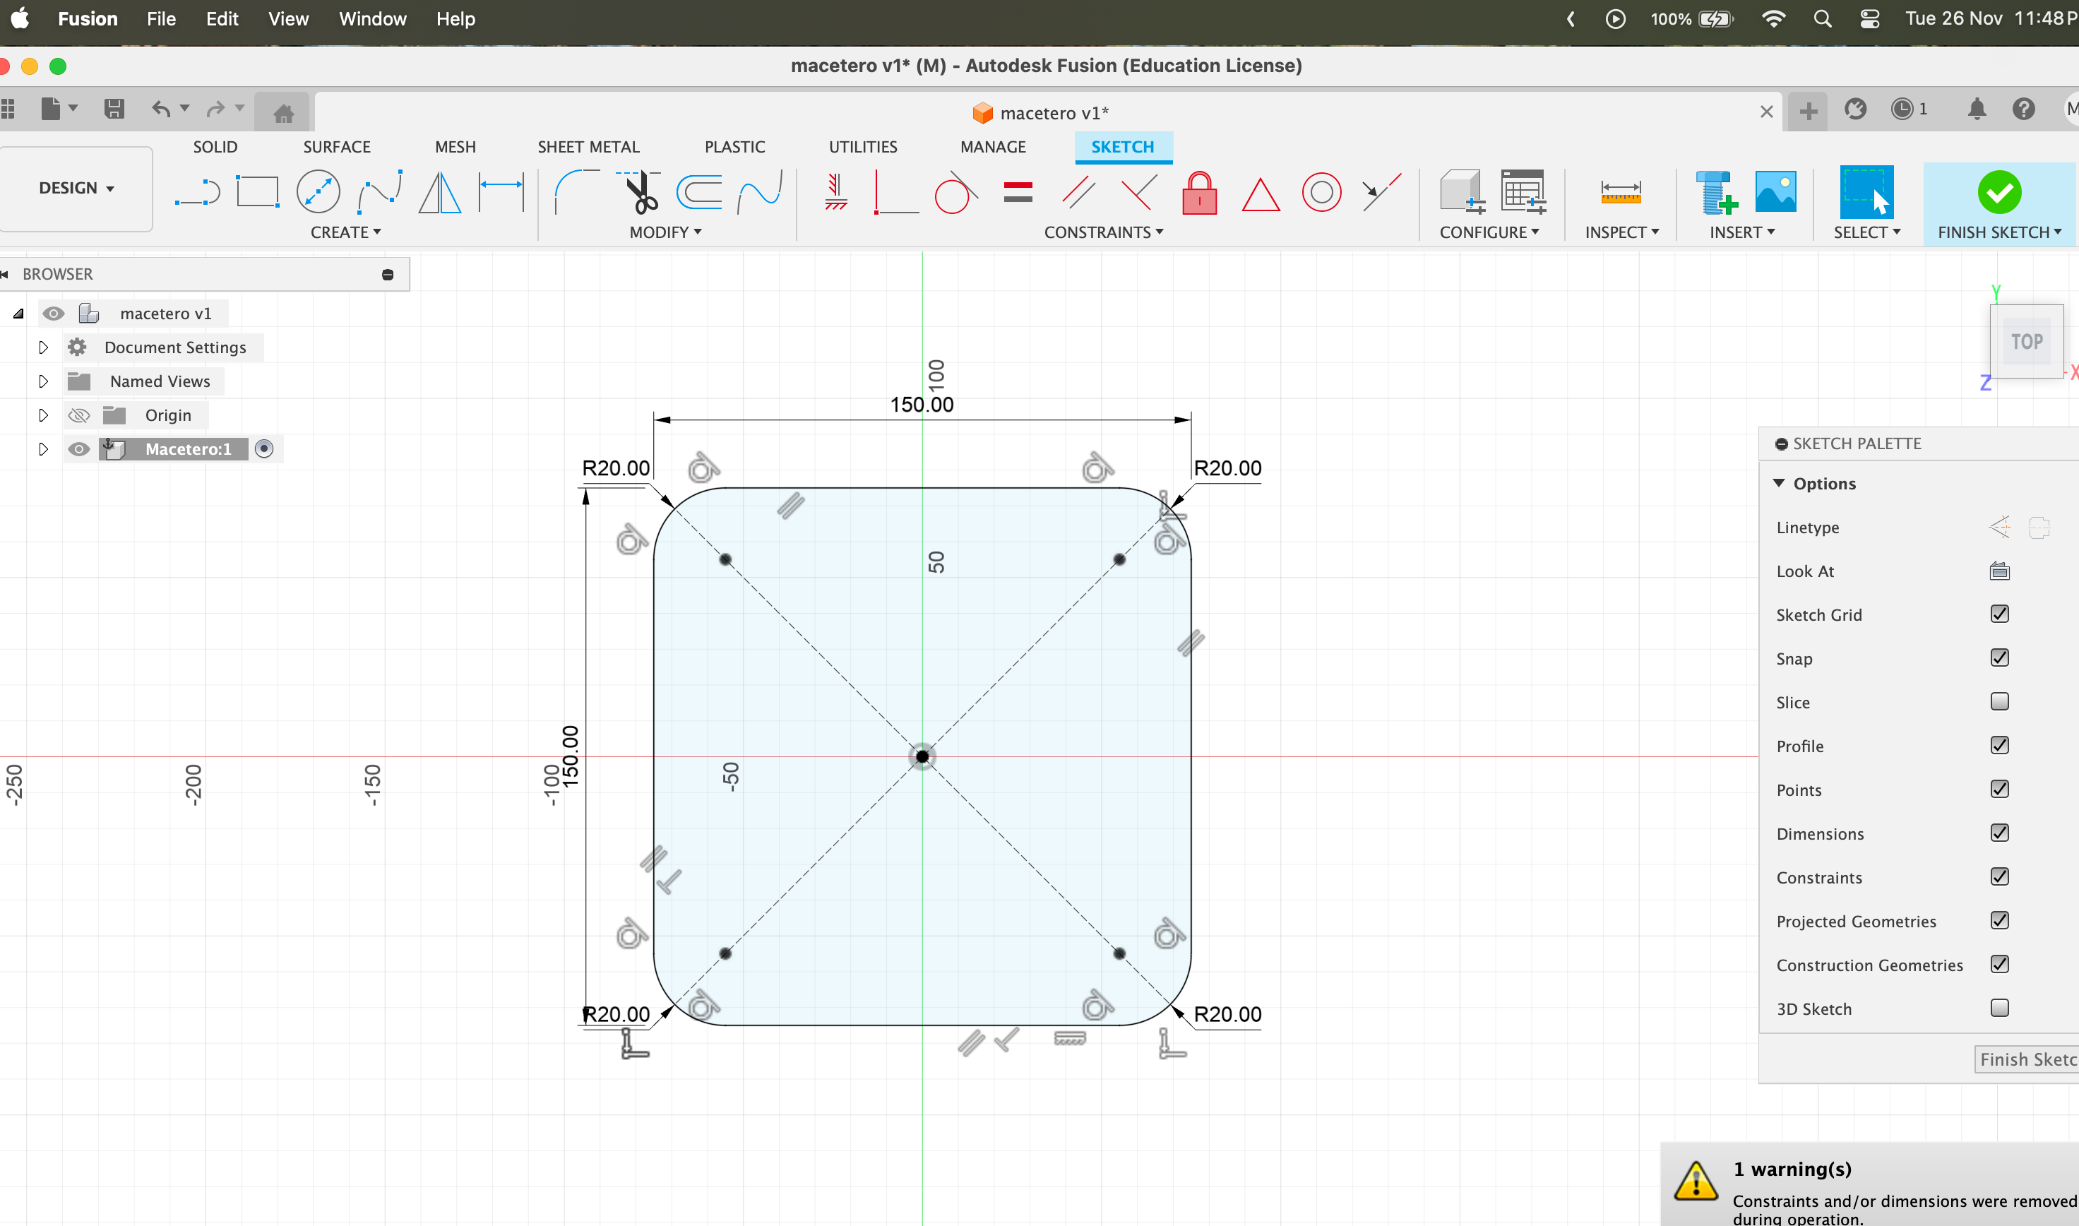Apply the Parallel constraint

[x=1079, y=191]
